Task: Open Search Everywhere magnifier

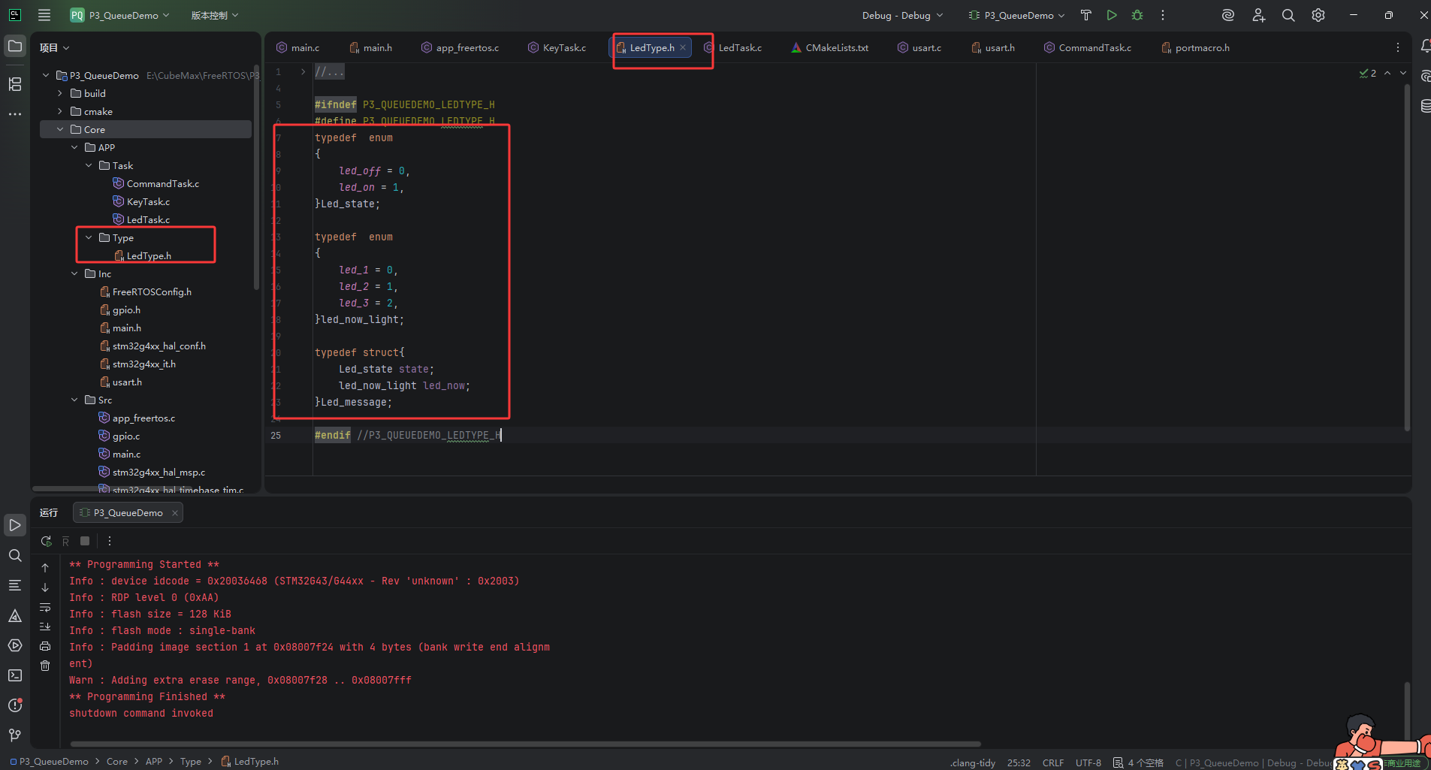Action: tap(1288, 15)
